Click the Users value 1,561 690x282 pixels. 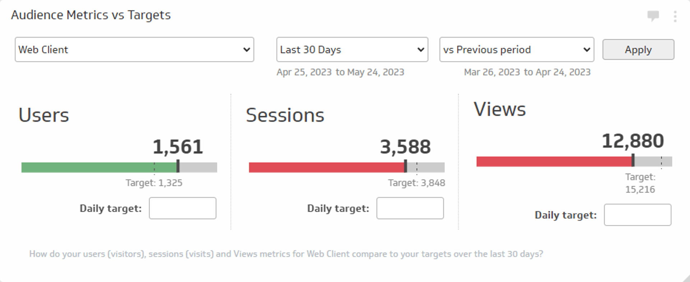point(178,147)
